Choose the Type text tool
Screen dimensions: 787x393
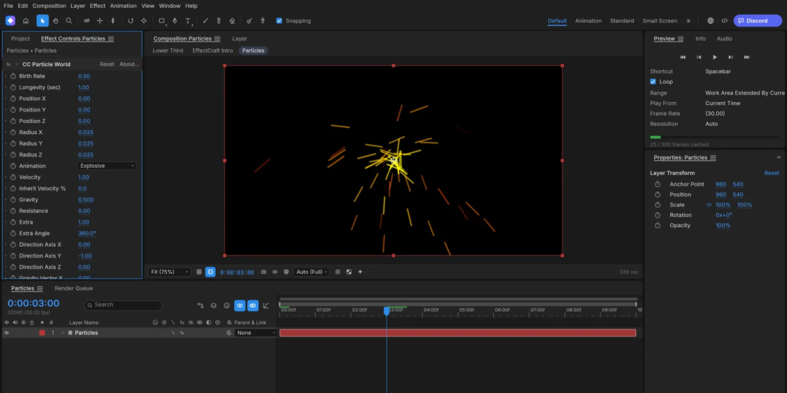click(x=188, y=21)
